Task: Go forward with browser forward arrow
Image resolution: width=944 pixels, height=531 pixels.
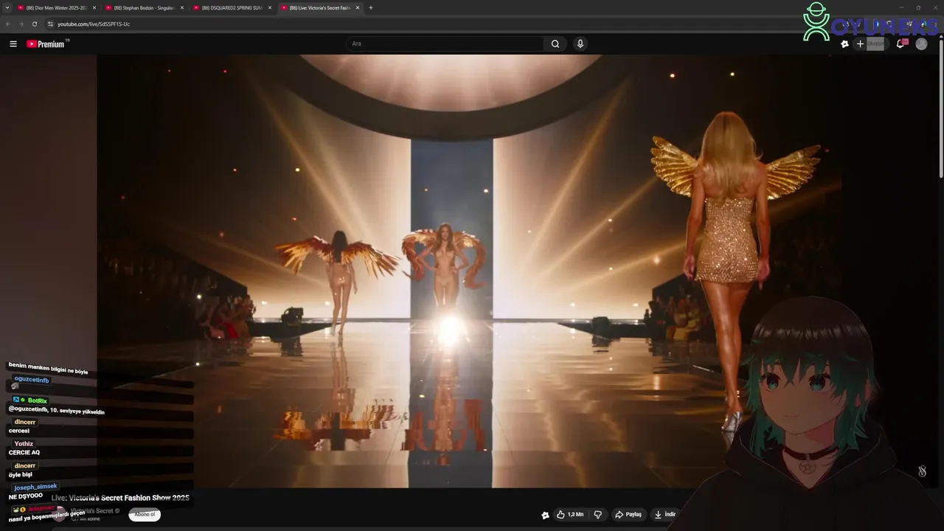Action: 21,24
